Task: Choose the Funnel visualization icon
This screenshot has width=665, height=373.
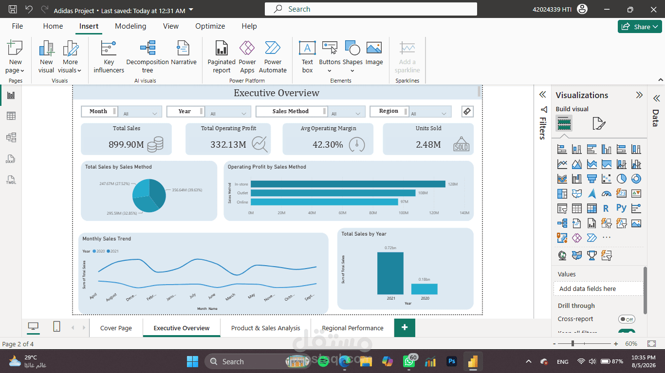Action: [591, 179]
